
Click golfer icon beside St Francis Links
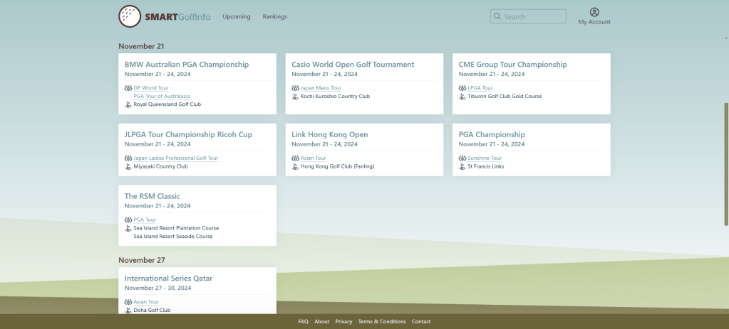coord(462,166)
